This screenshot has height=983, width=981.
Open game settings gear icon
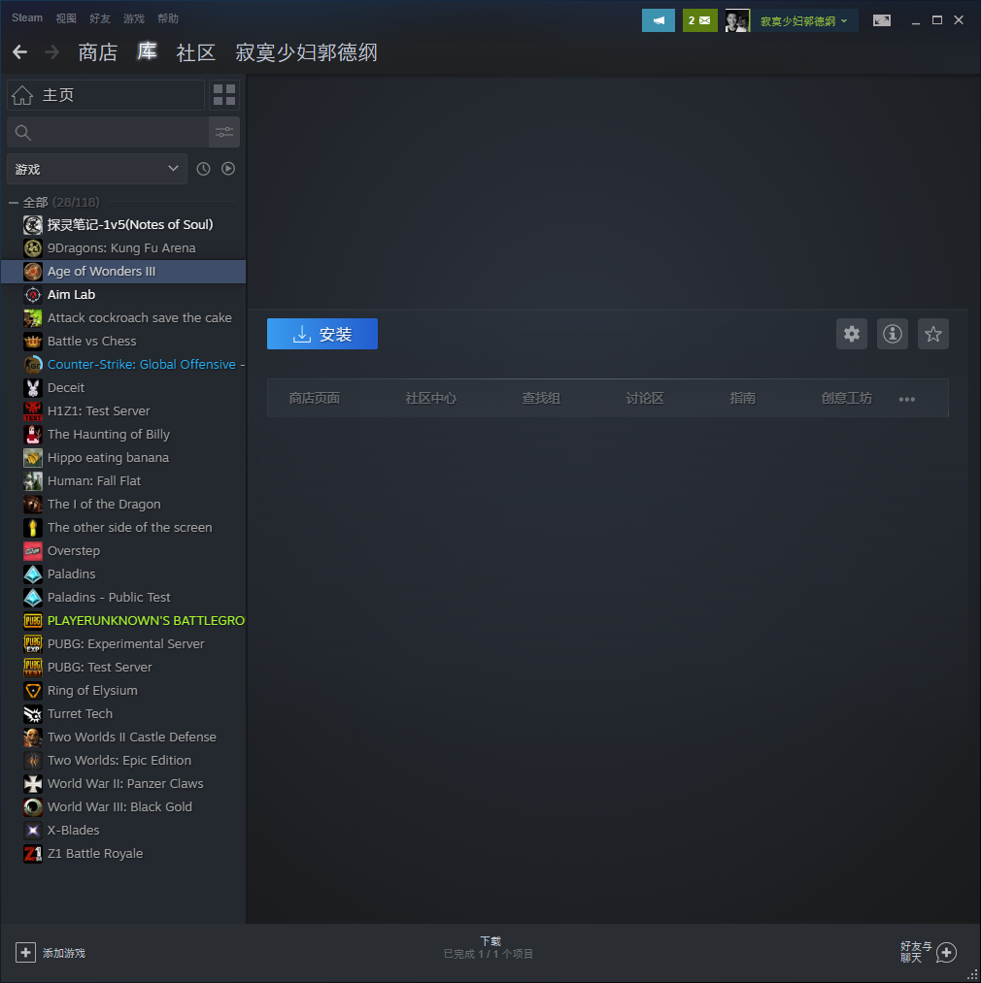852,334
